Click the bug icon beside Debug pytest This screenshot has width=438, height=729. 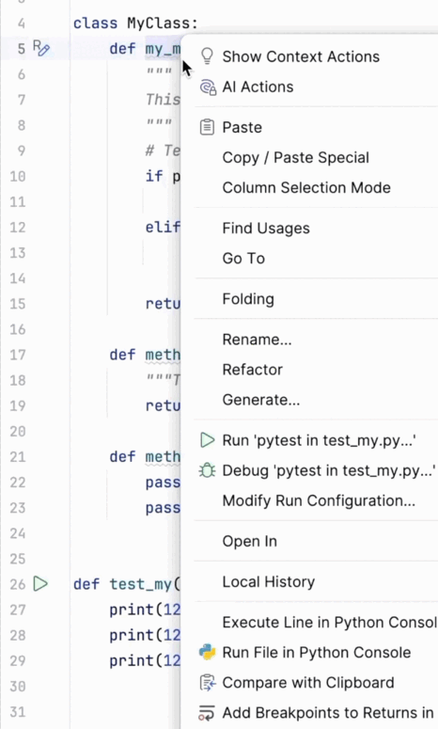[x=207, y=470]
